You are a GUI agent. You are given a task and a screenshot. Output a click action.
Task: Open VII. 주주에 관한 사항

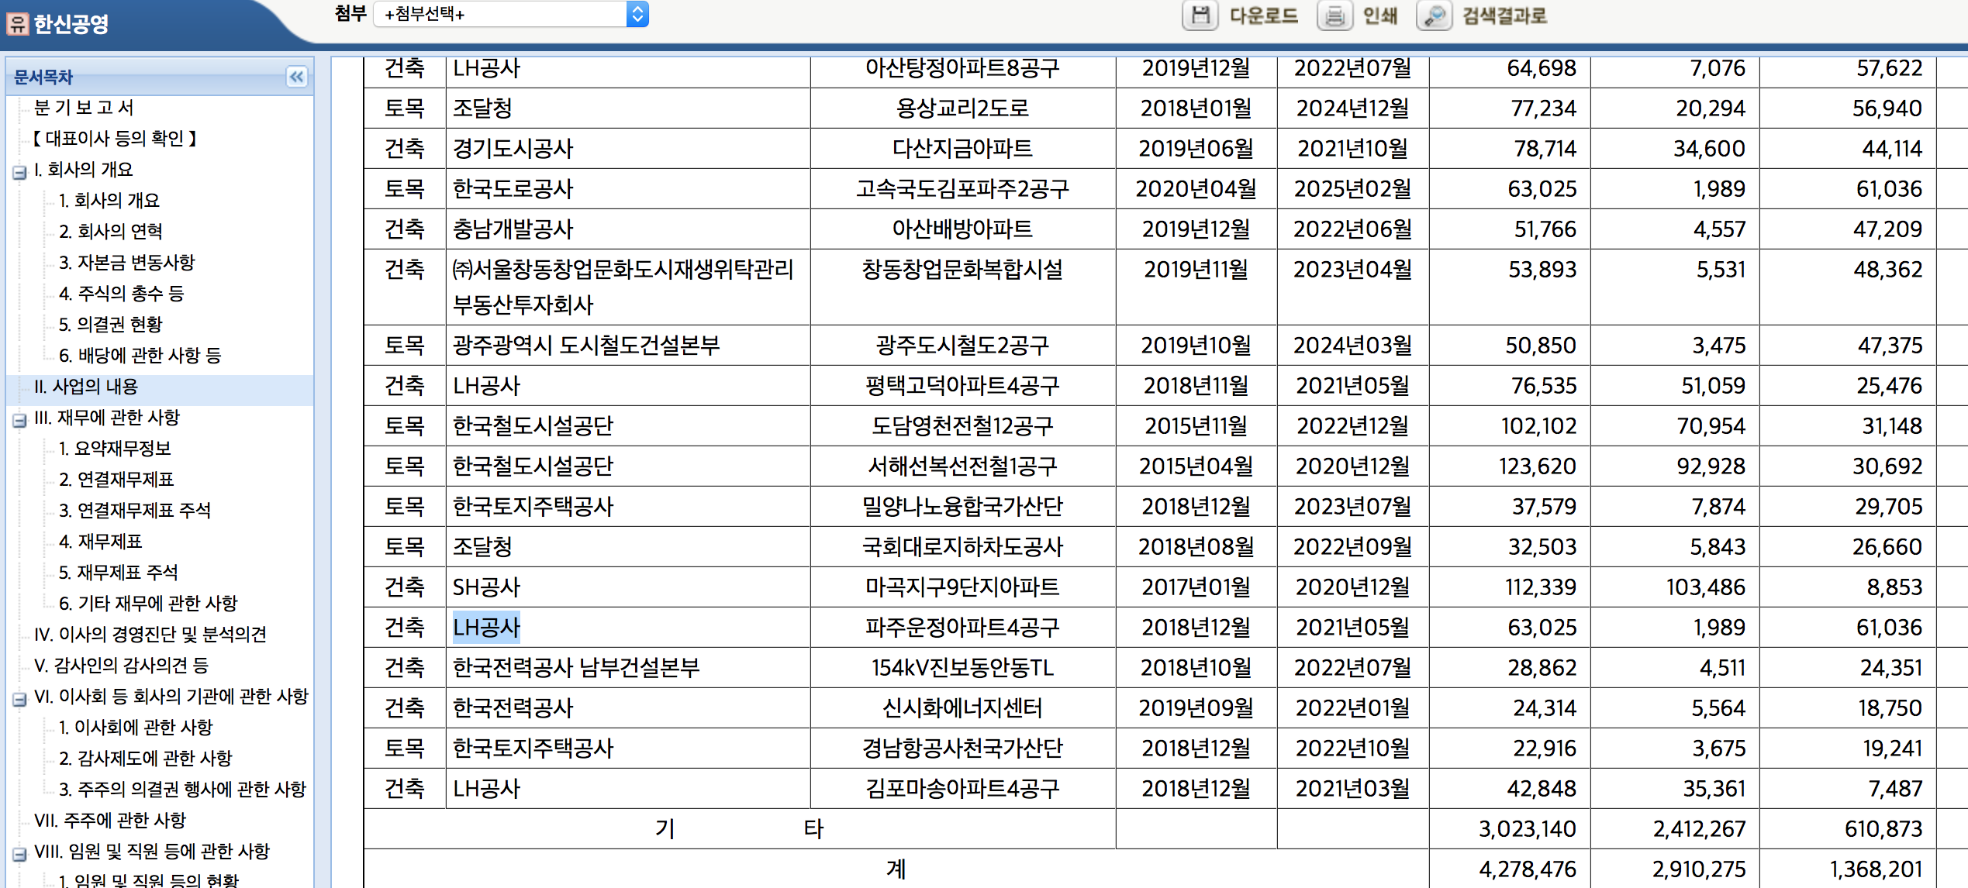point(110,821)
